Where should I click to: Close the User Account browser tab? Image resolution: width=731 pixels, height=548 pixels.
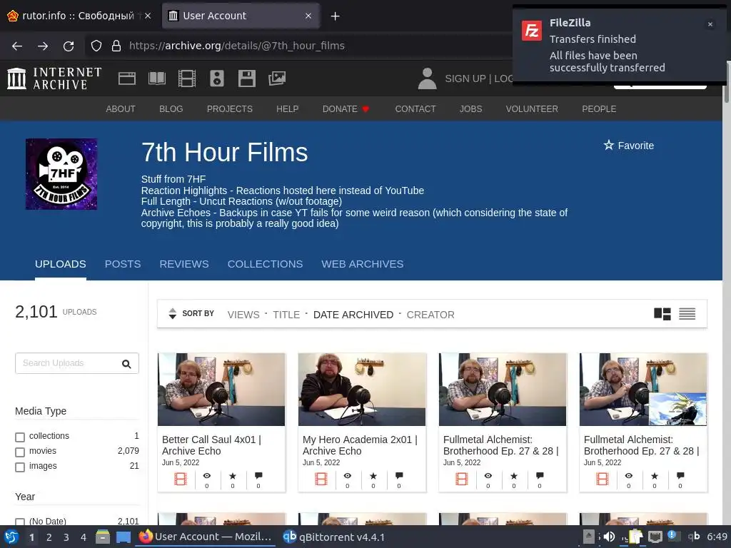point(308,16)
